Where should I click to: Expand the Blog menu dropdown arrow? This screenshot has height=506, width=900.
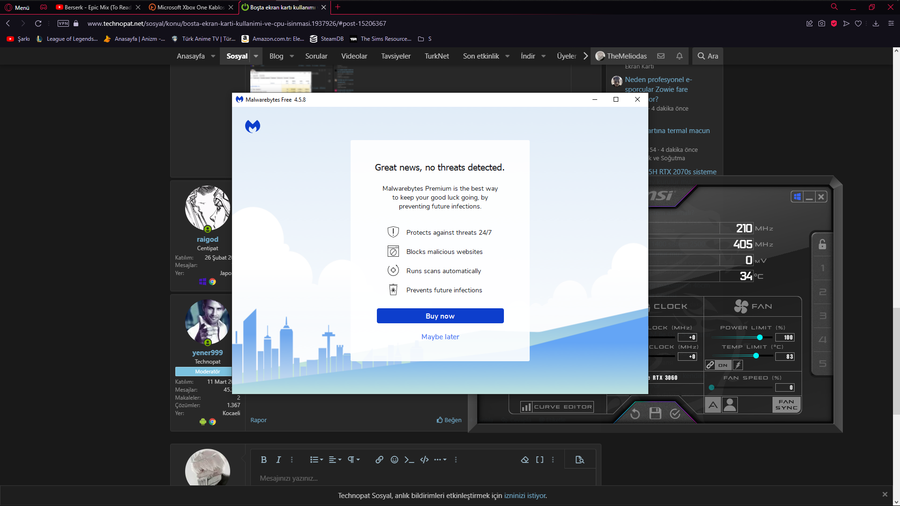tap(292, 56)
